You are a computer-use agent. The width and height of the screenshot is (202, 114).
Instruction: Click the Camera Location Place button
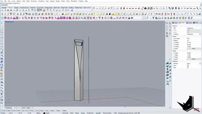pyautogui.click(x=194, y=49)
